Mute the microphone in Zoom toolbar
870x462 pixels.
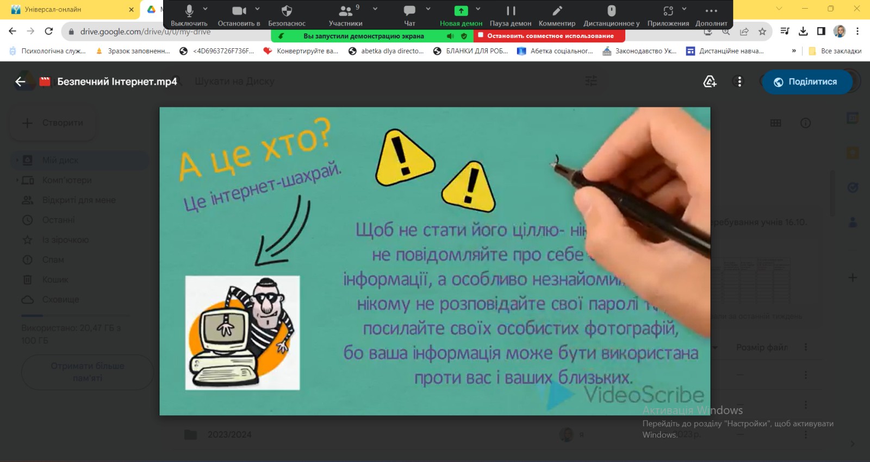click(x=189, y=15)
